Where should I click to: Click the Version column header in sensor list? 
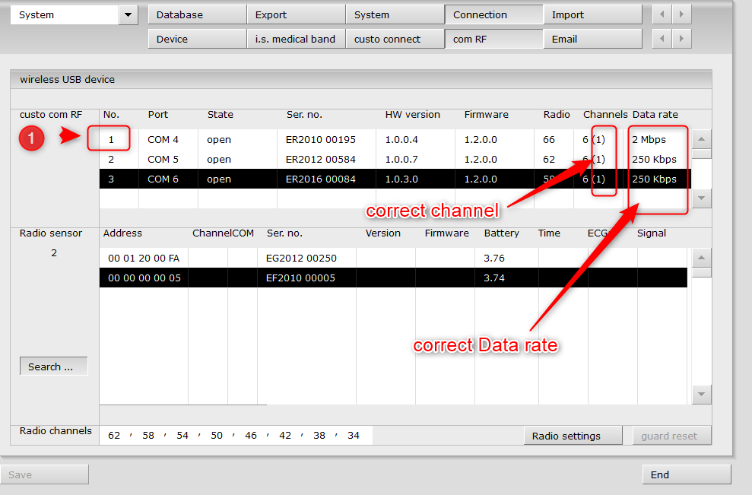382,233
